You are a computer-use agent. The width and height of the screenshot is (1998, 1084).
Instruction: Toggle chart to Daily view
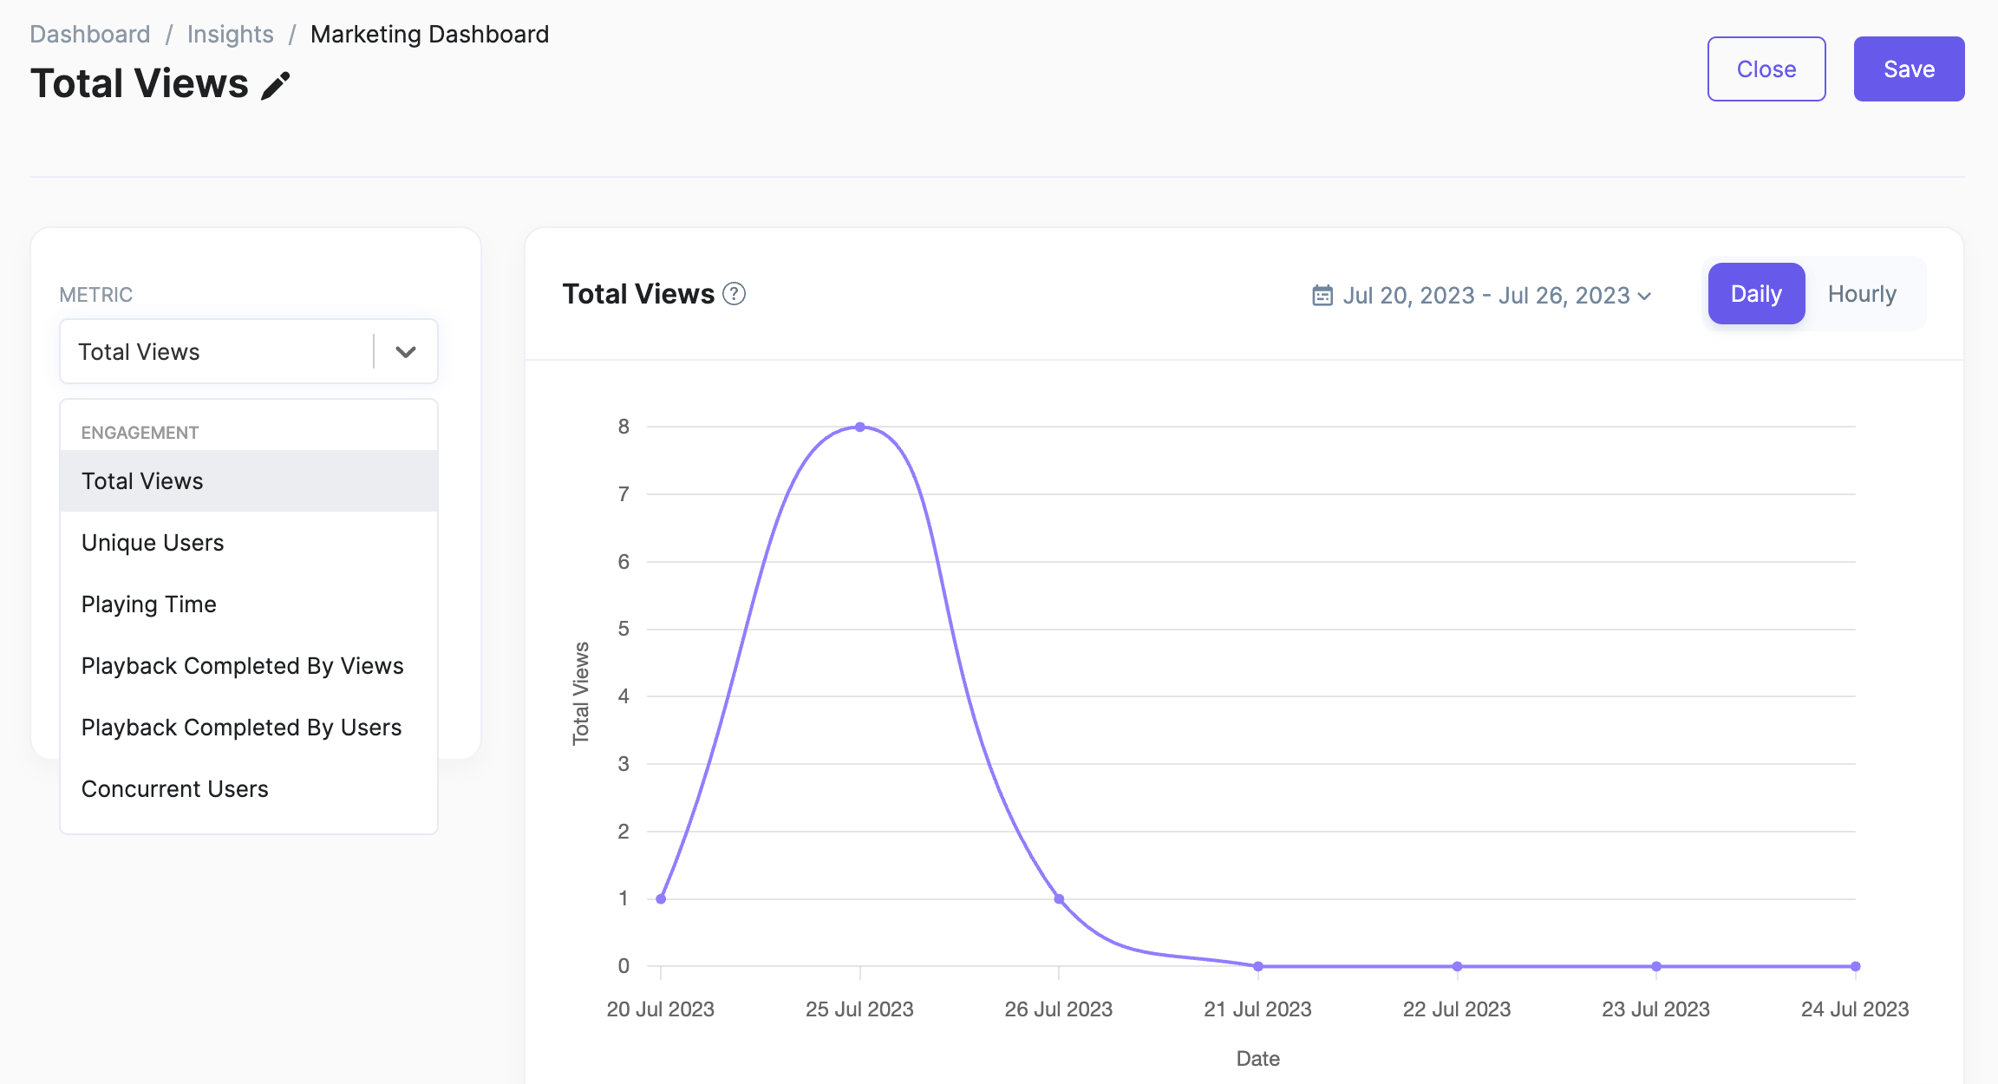tap(1756, 294)
